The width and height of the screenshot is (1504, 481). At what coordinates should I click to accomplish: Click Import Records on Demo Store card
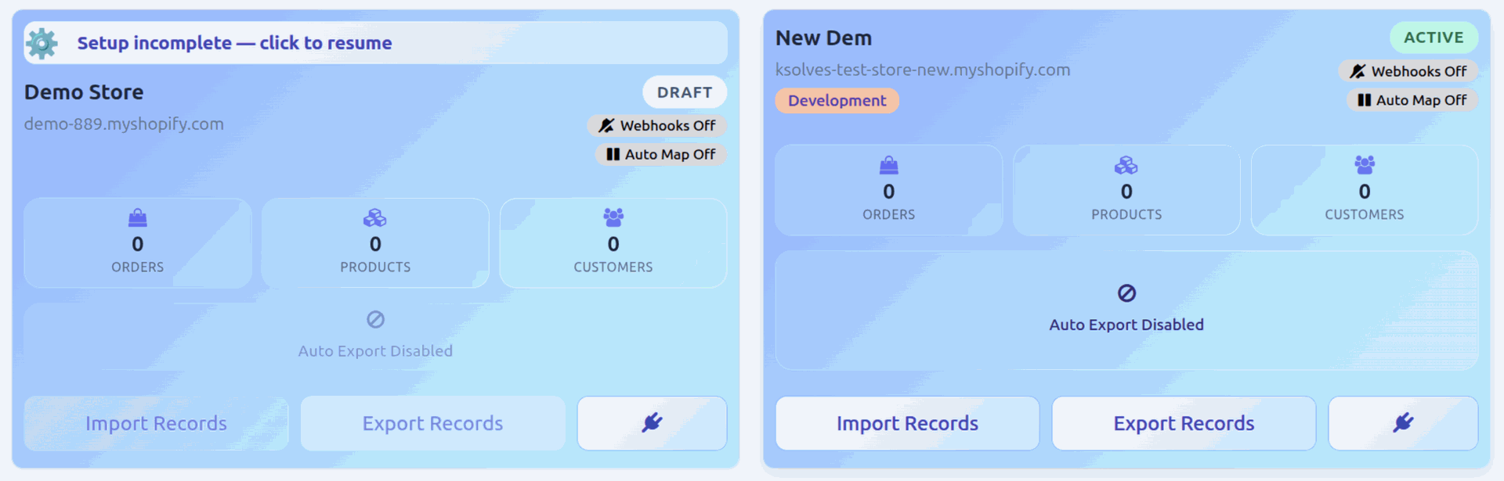tap(156, 423)
